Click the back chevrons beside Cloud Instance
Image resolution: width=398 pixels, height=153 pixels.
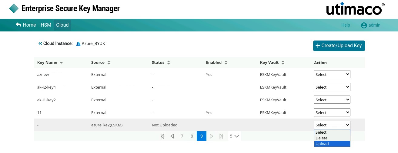point(40,44)
